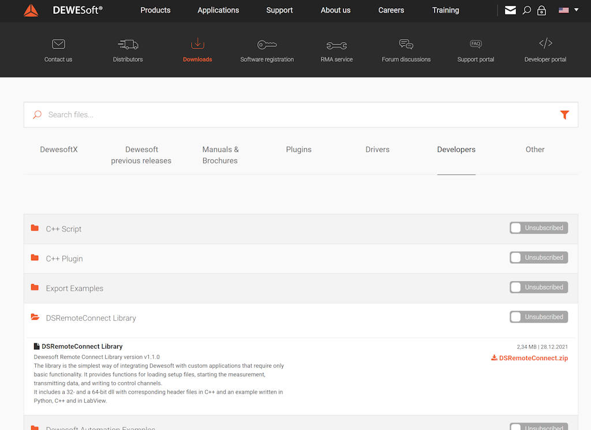Switch to the Drivers tab
The width and height of the screenshot is (591, 430).
(377, 149)
